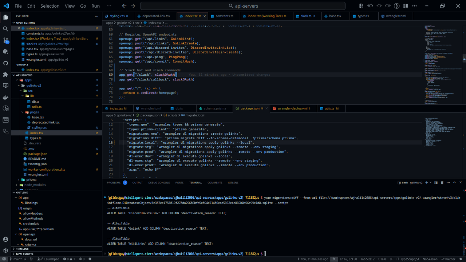466x262 pixels.
Task: Switch to the Problems panel tab
Action: click(x=114, y=183)
